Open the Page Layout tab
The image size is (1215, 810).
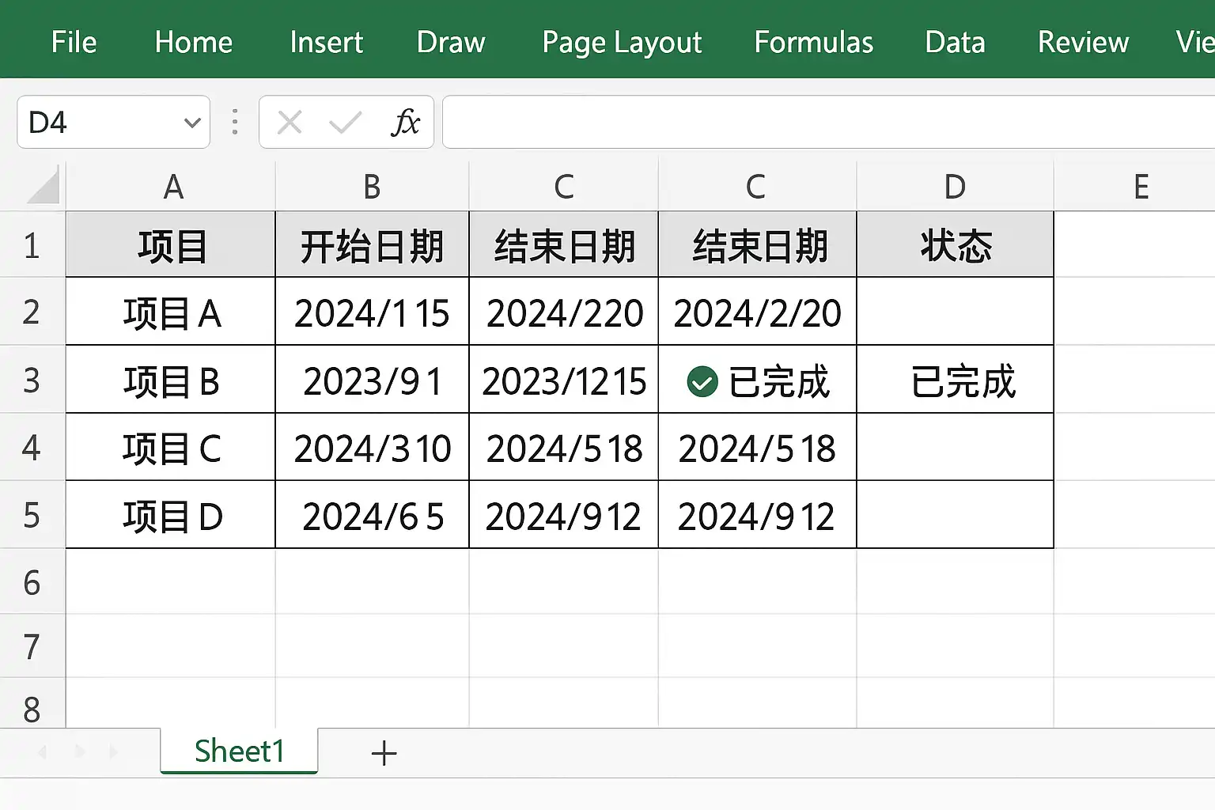tap(622, 43)
